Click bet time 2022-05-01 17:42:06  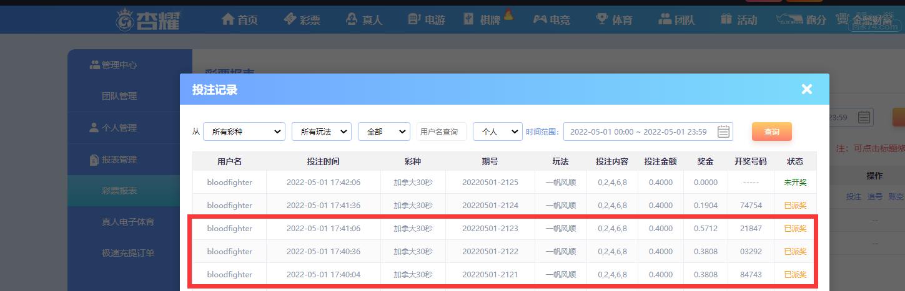(x=324, y=183)
